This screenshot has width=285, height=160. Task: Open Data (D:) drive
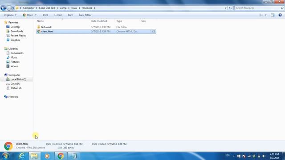tap(15, 84)
